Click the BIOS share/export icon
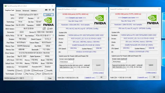The image size is (165, 93). (44, 29)
